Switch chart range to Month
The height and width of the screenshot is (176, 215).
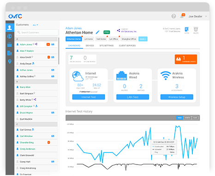(x=187, y=118)
